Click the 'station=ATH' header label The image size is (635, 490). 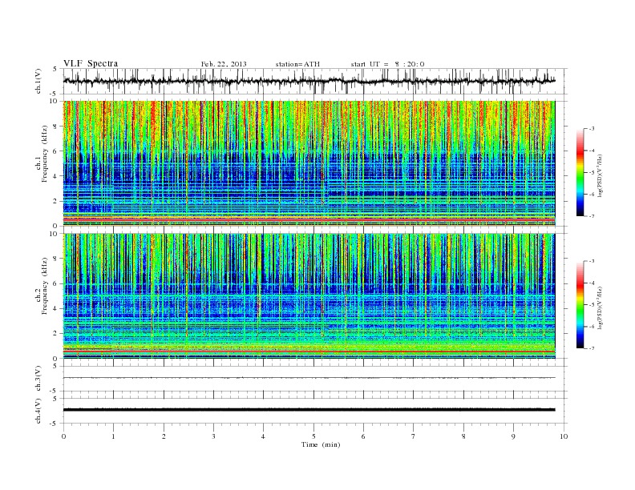[x=297, y=64]
